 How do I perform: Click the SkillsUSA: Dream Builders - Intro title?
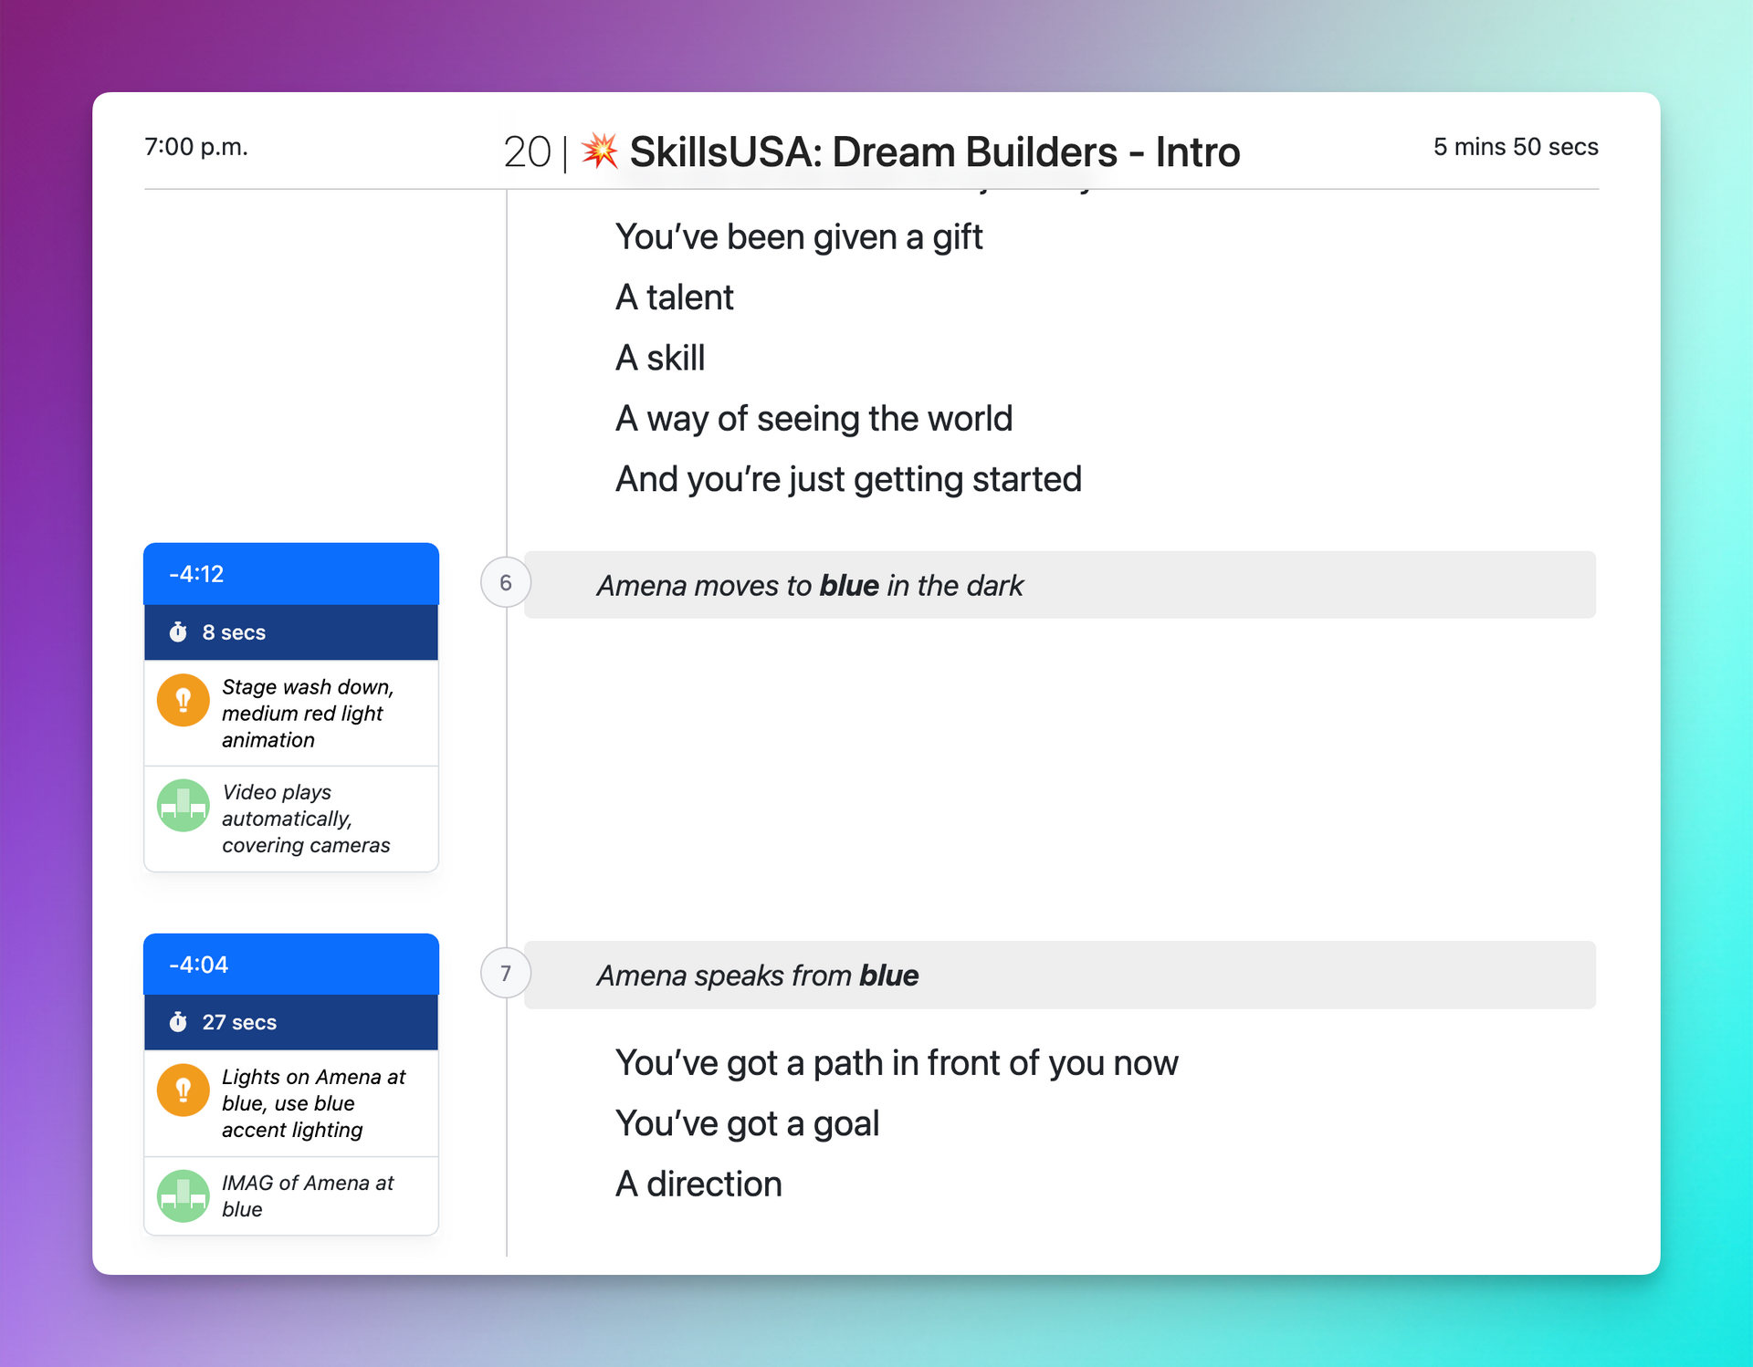click(935, 151)
